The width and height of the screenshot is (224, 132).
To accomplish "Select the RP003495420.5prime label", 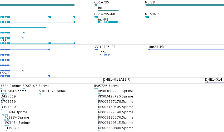I will (x=116, y=96).
